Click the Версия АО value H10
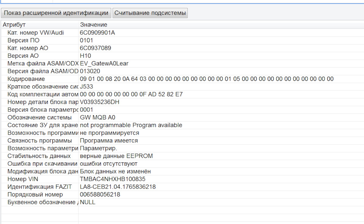This screenshot has height=224, width=364. (85, 56)
